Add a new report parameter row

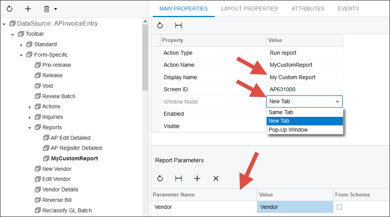[x=197, y=179]
